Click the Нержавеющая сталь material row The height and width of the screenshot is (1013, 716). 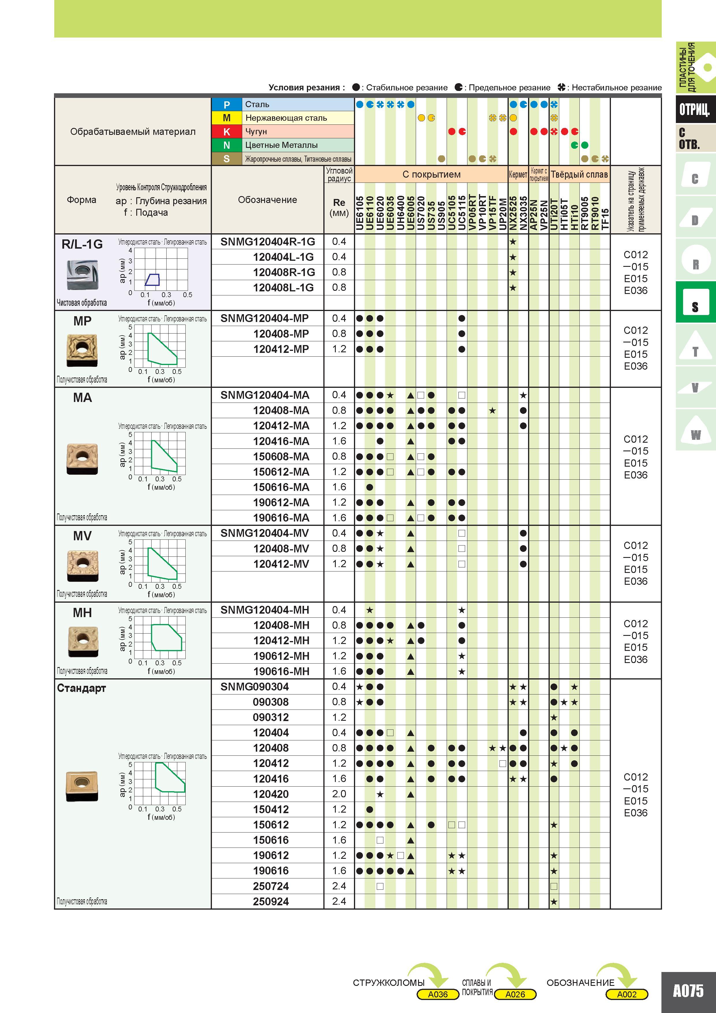pos(298,118)
